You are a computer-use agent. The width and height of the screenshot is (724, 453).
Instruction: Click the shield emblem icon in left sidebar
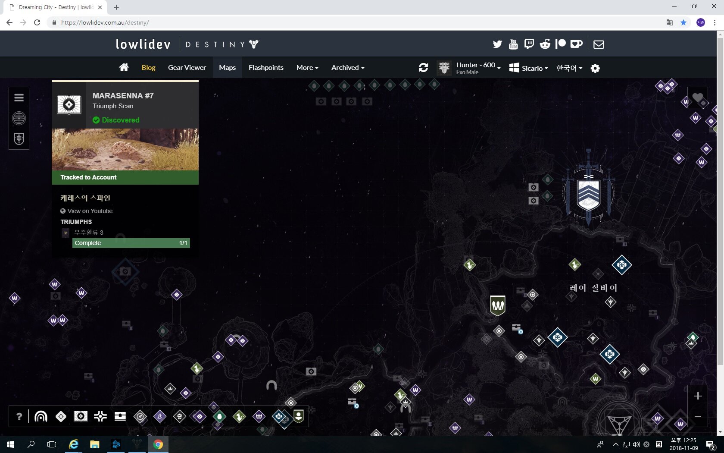[x=19, y=138]
